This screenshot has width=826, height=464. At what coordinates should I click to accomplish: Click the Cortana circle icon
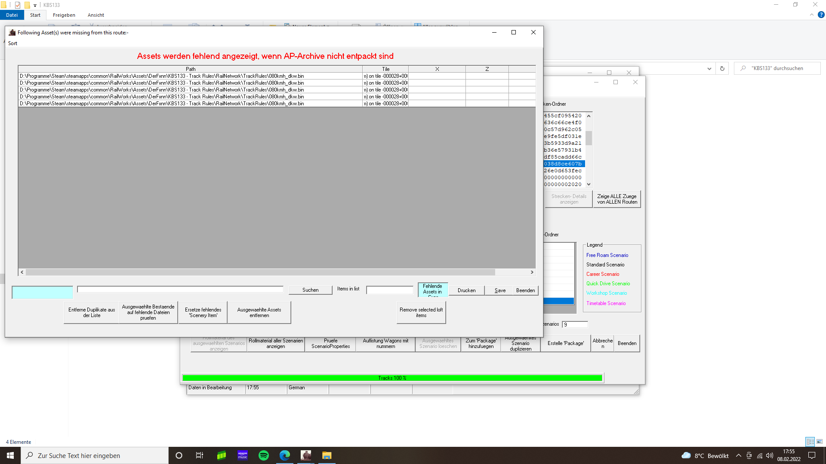[179, 455]
